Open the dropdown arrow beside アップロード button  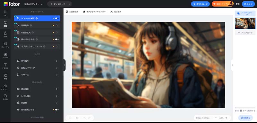pos(70,4)
